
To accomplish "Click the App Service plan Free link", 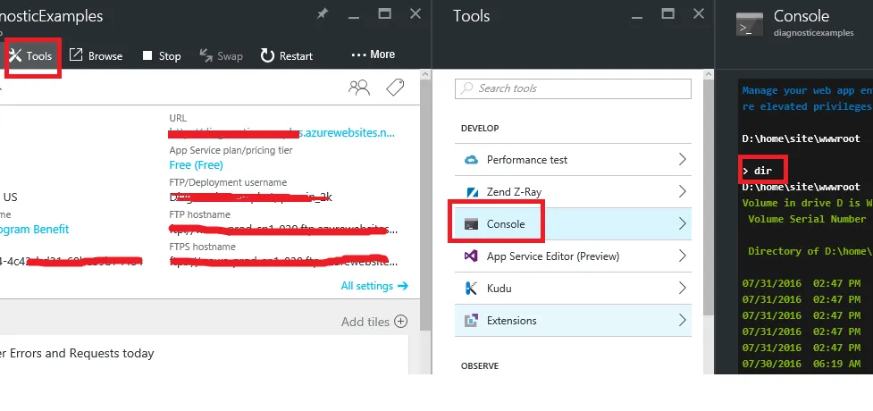I will pyautogui.click(x=196, y=165).
